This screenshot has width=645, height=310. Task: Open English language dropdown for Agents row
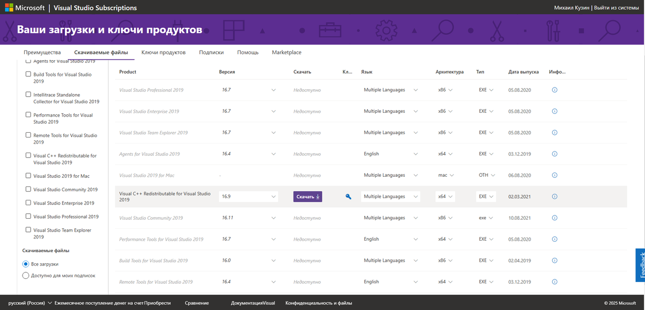click(390, 154)
